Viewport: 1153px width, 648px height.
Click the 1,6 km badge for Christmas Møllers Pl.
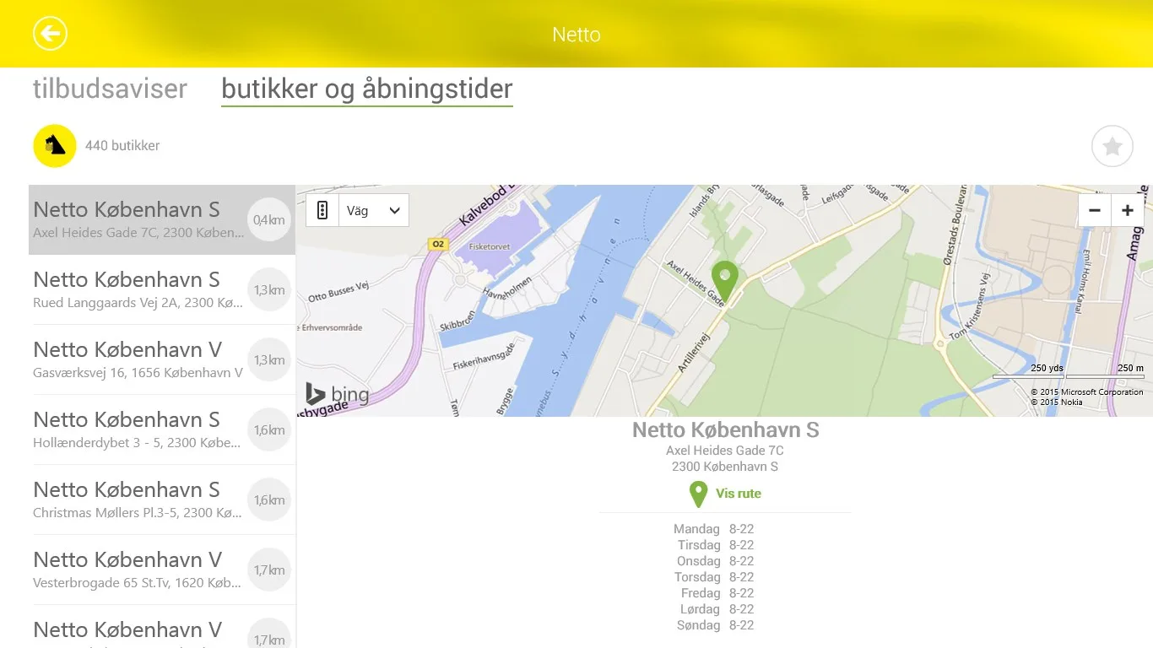coord(269,500)
